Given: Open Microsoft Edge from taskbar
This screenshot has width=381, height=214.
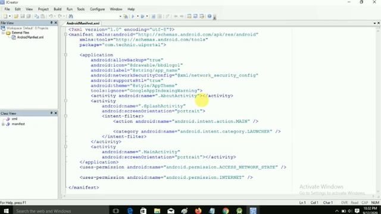Looking at the screenshot, I should point(130,210).
